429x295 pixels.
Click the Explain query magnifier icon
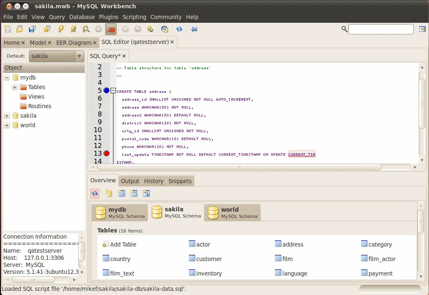pyautogui.click(x=86, y=29)
